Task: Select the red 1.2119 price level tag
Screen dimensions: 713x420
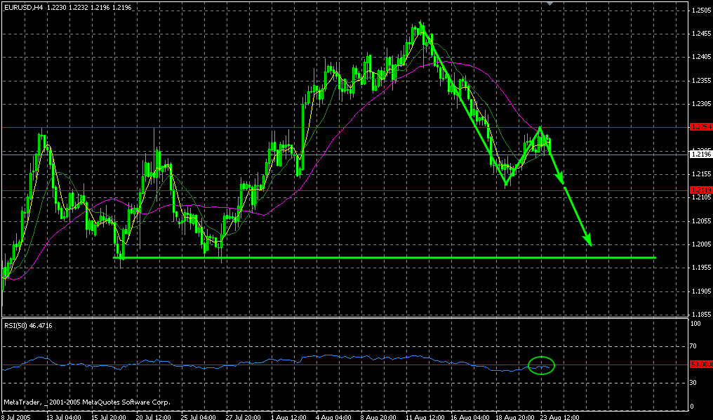Action: point(701,190)
